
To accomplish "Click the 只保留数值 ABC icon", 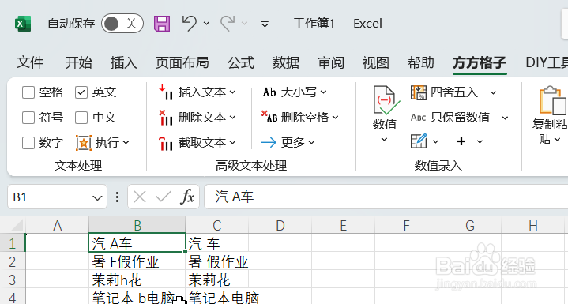I will [418, 118].
